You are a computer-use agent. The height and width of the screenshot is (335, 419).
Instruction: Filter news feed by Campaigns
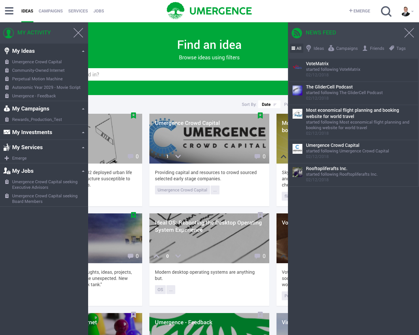pos(343,48)
